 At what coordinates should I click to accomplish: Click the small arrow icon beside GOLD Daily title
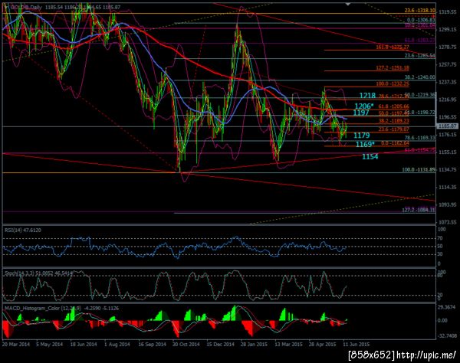click(6, 7)
